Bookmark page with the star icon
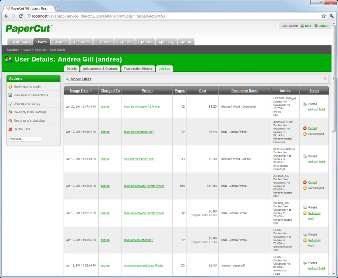338x278 pixels. click(x=324, y=16)
